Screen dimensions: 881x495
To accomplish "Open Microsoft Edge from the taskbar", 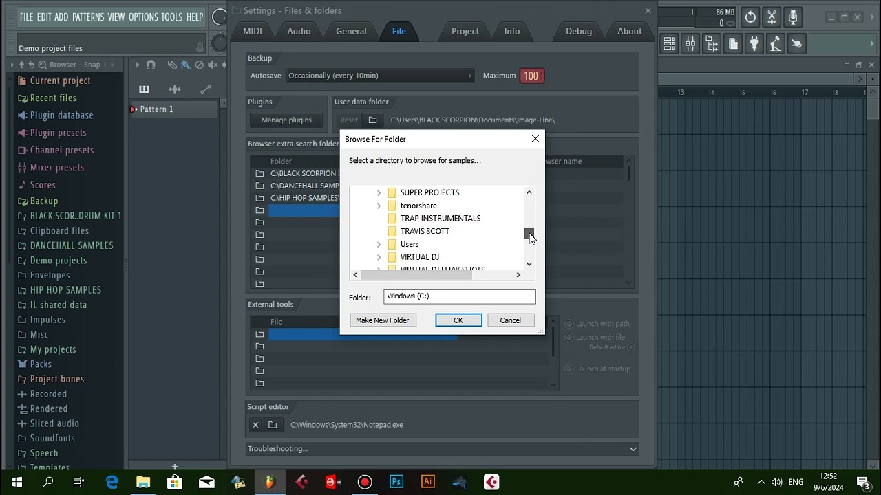I will pos(112,482).
